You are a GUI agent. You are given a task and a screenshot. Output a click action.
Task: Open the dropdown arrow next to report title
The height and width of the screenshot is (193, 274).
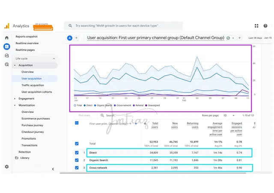[233, 38]
